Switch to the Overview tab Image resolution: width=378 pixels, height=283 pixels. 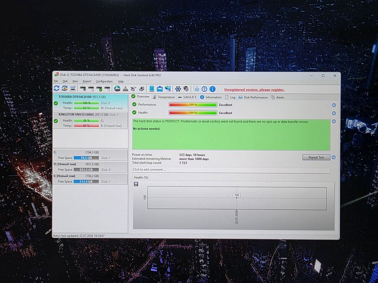tap(140, 97)
